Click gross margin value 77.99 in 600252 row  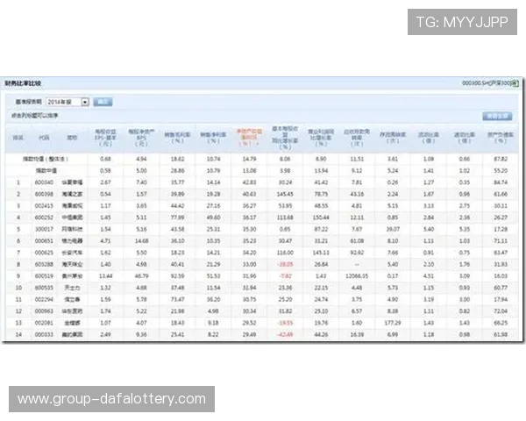point(177,218)
